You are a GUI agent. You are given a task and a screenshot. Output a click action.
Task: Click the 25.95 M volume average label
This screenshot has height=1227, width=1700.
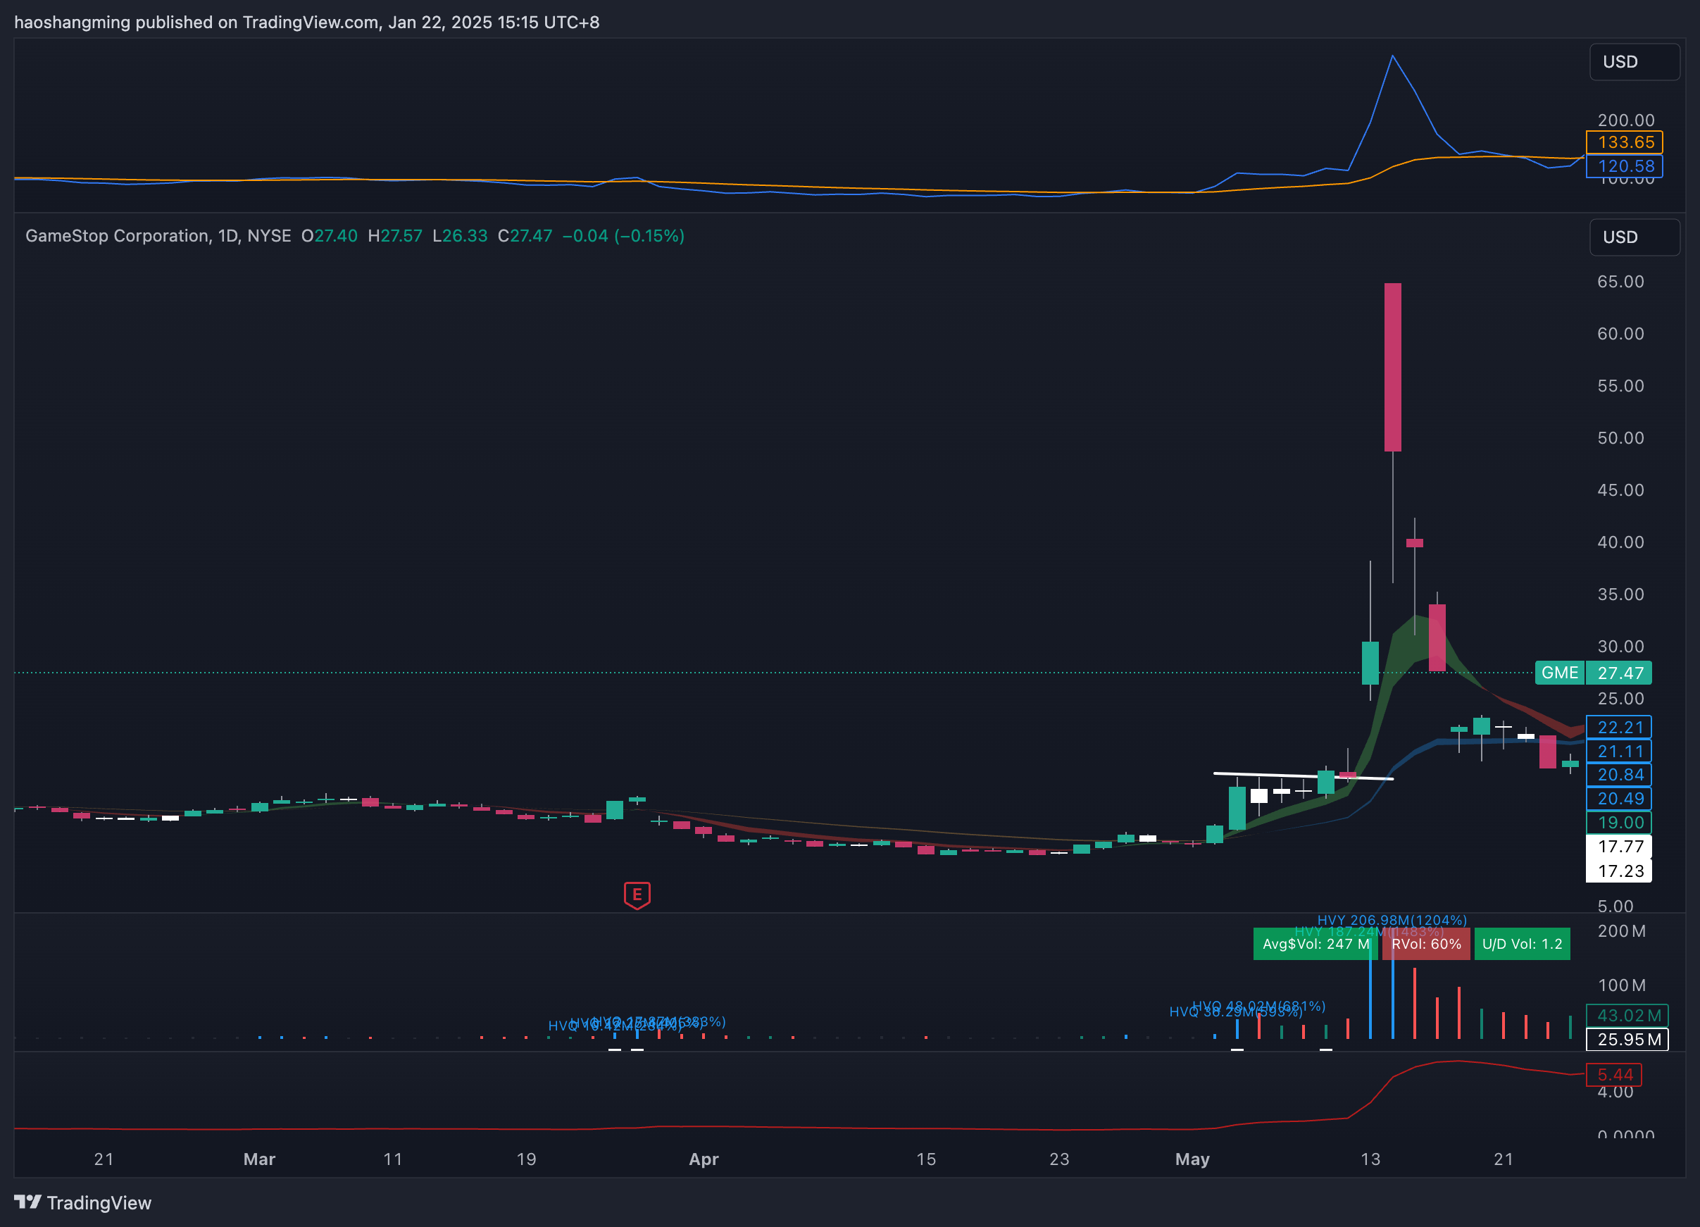pos(1627,1039)
